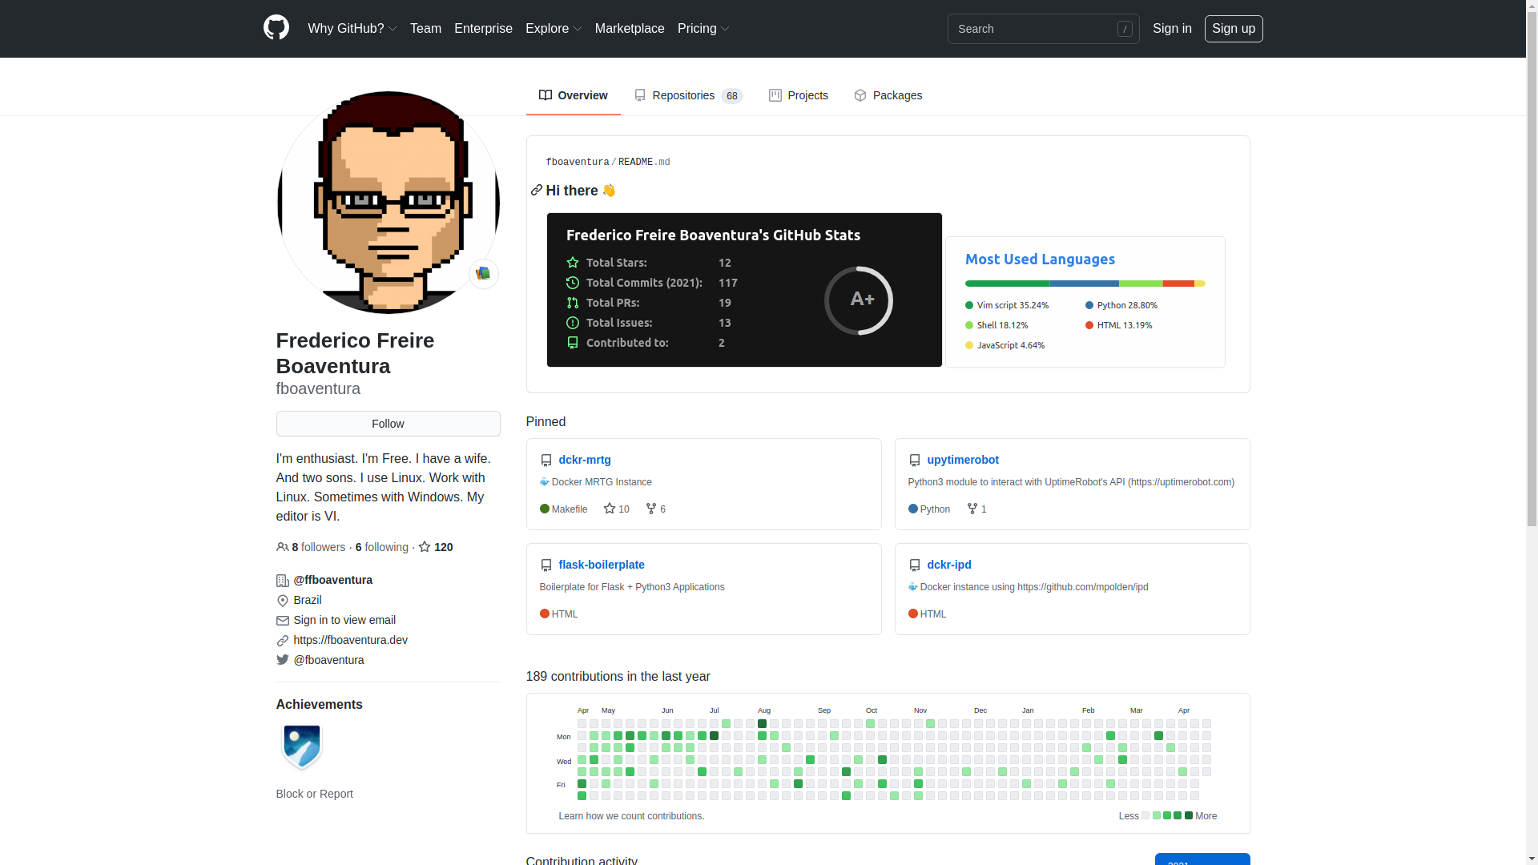This screenshot has width=1538, height=865.
Task: Open the dckr-mrtg pinned repository
Action: (x=585, y=460)
